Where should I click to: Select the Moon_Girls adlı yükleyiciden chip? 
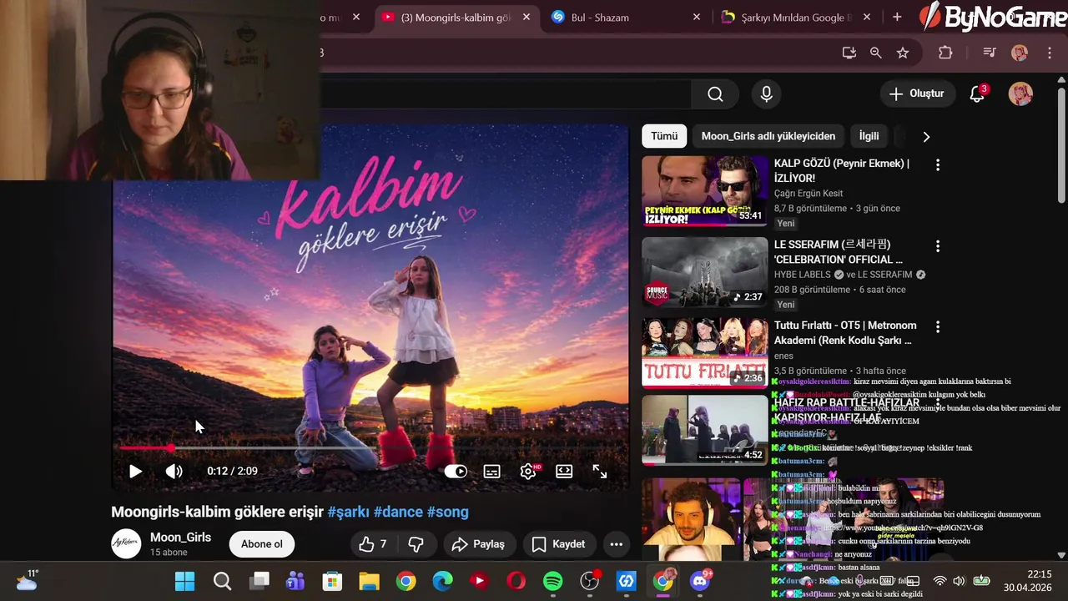[x=768, y=136]
